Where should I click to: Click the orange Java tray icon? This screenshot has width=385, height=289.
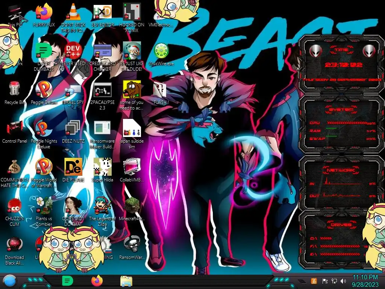(x=314, y=281)
